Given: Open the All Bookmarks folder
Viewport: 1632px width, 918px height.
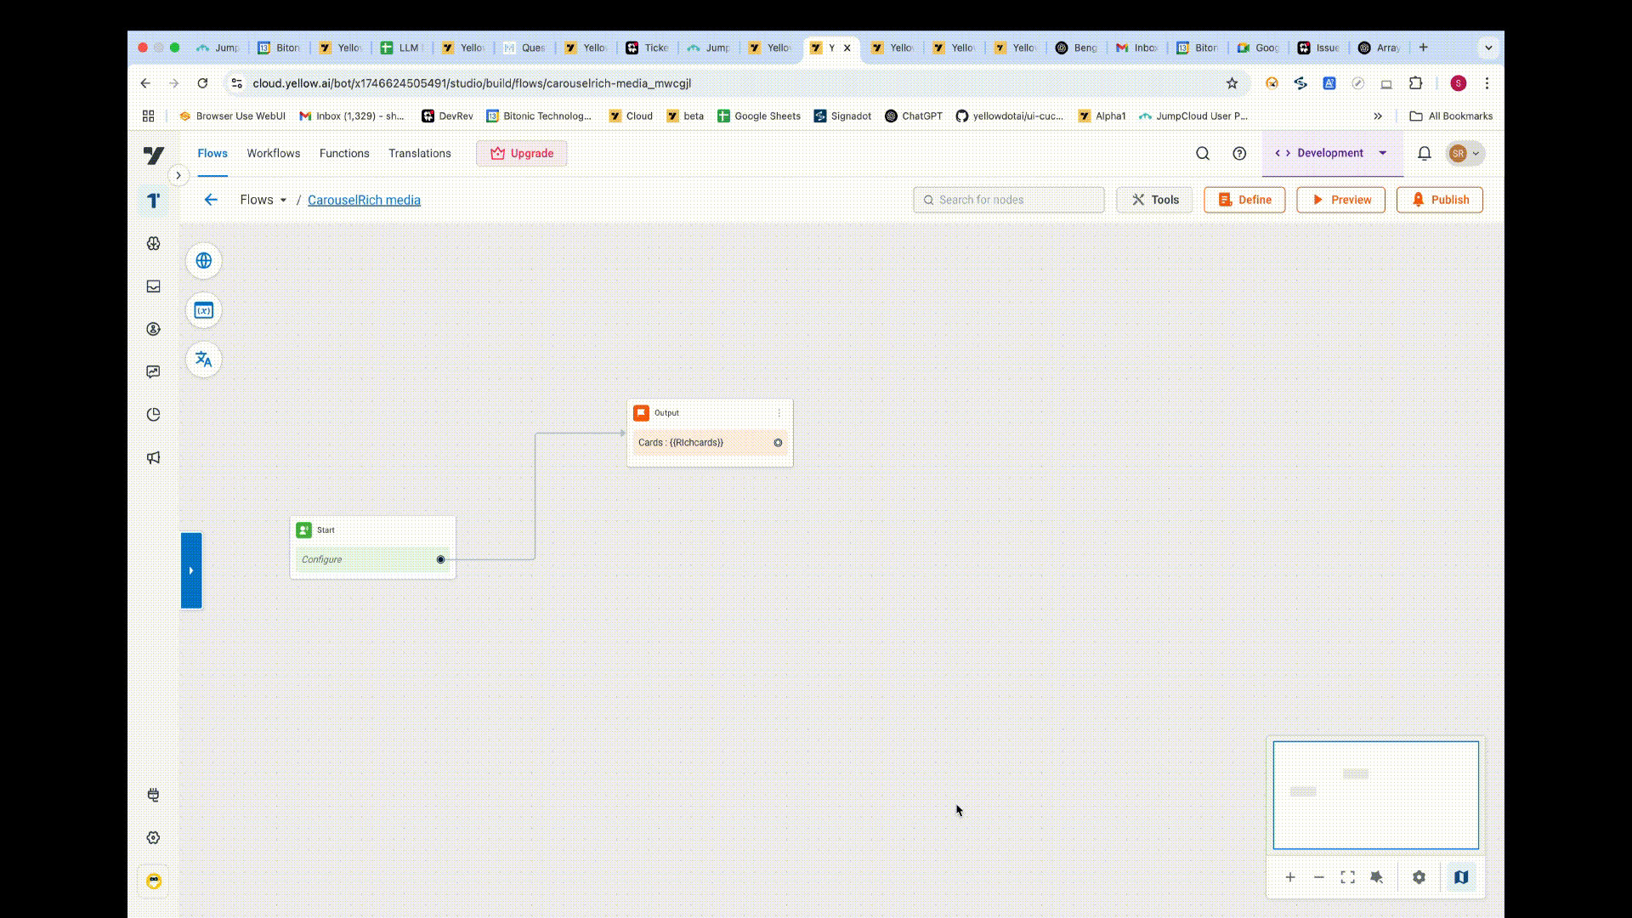Looking at the screenshot, I should 1451,116.
